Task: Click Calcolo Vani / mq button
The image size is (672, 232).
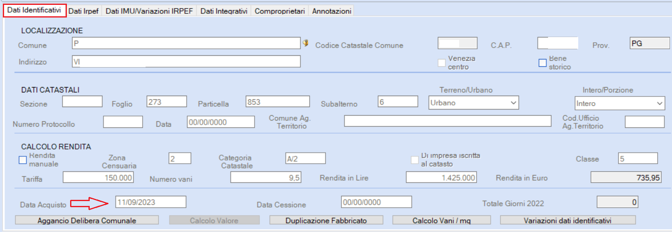Action: coord(442,220)
